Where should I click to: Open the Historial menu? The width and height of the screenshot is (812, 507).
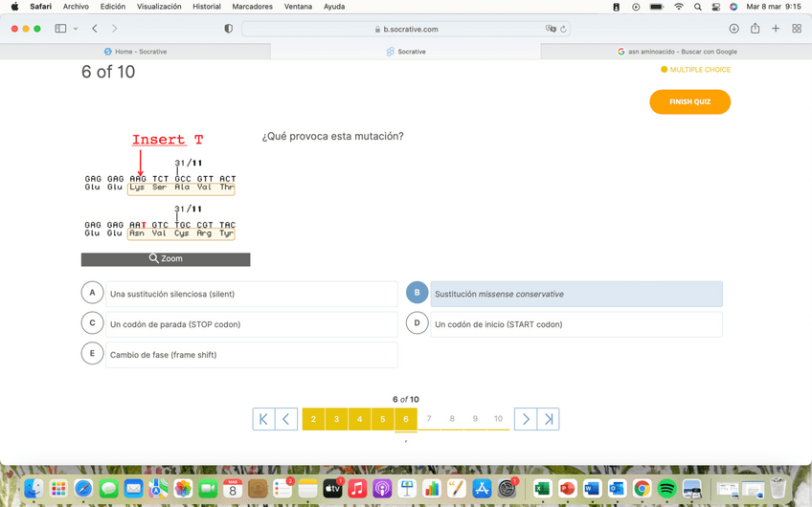[207, 7]
